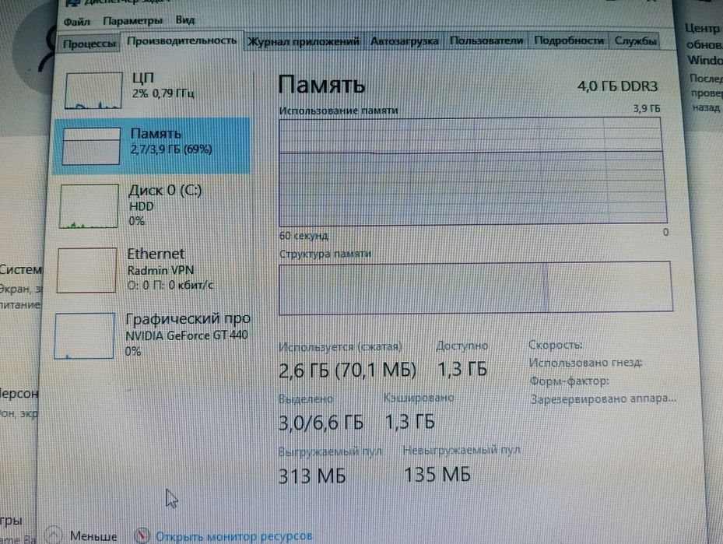Image resolution: width=723 pixels, height=544 pixels.
Task: Click the memory mini graph thumbnail
Action: pyautogui.click(x=91, y=146)
